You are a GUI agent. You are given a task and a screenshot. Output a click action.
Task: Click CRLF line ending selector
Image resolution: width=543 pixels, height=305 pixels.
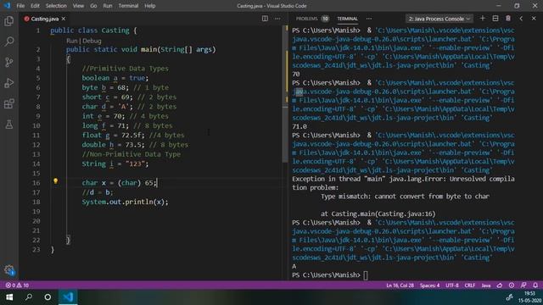click(470, 286)
